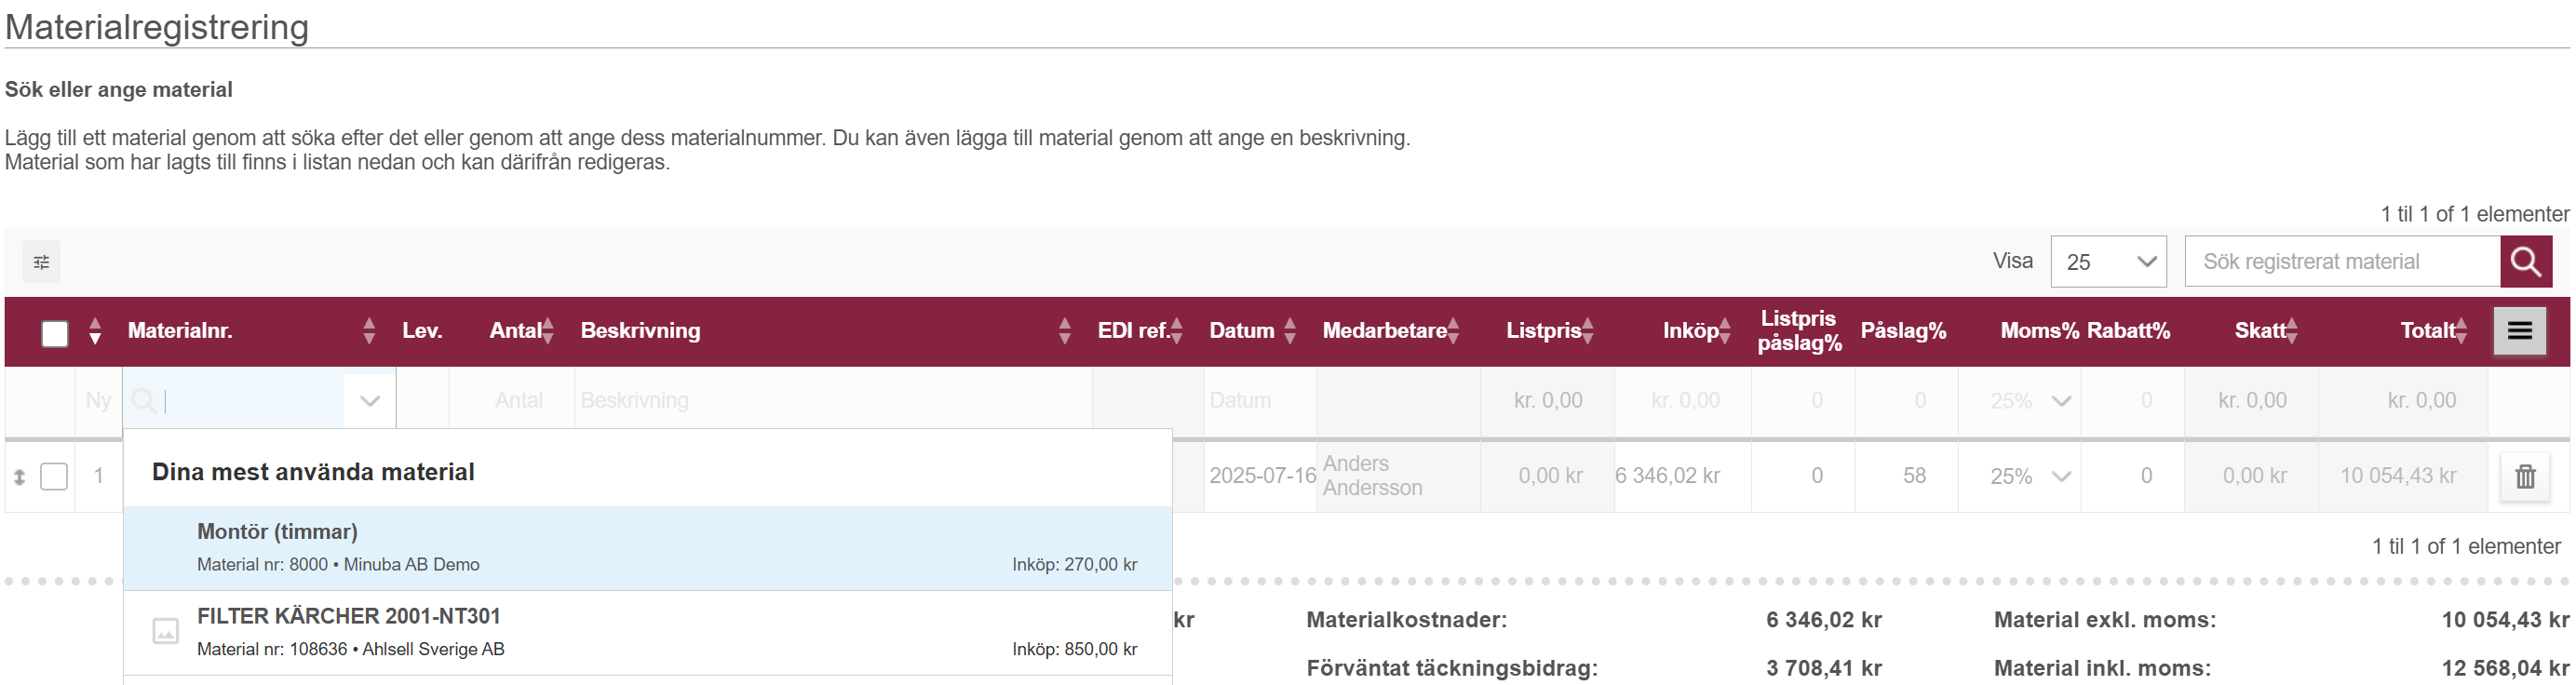Sort by the row order arrows
Viewport: 2576px width, 685px height.
(95, 331)
